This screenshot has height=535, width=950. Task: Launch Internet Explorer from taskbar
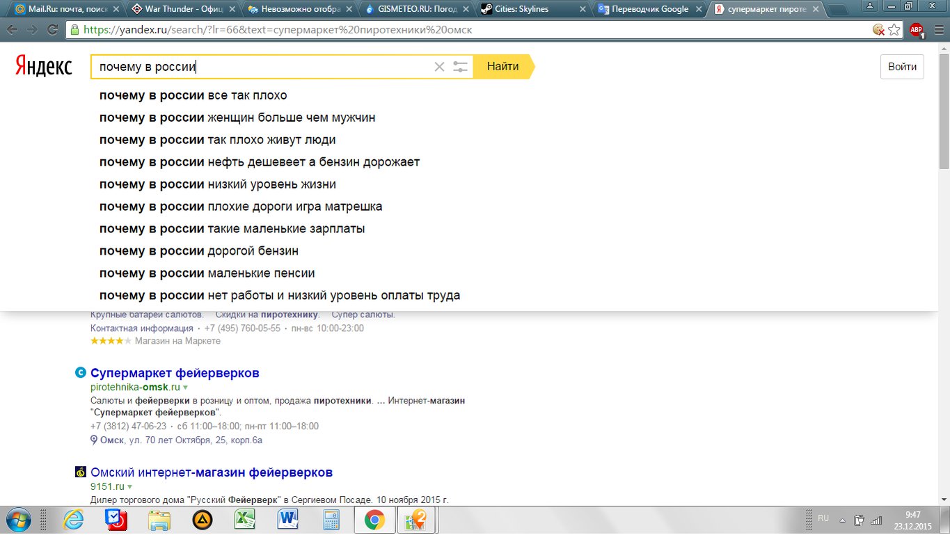coord(73,520)
